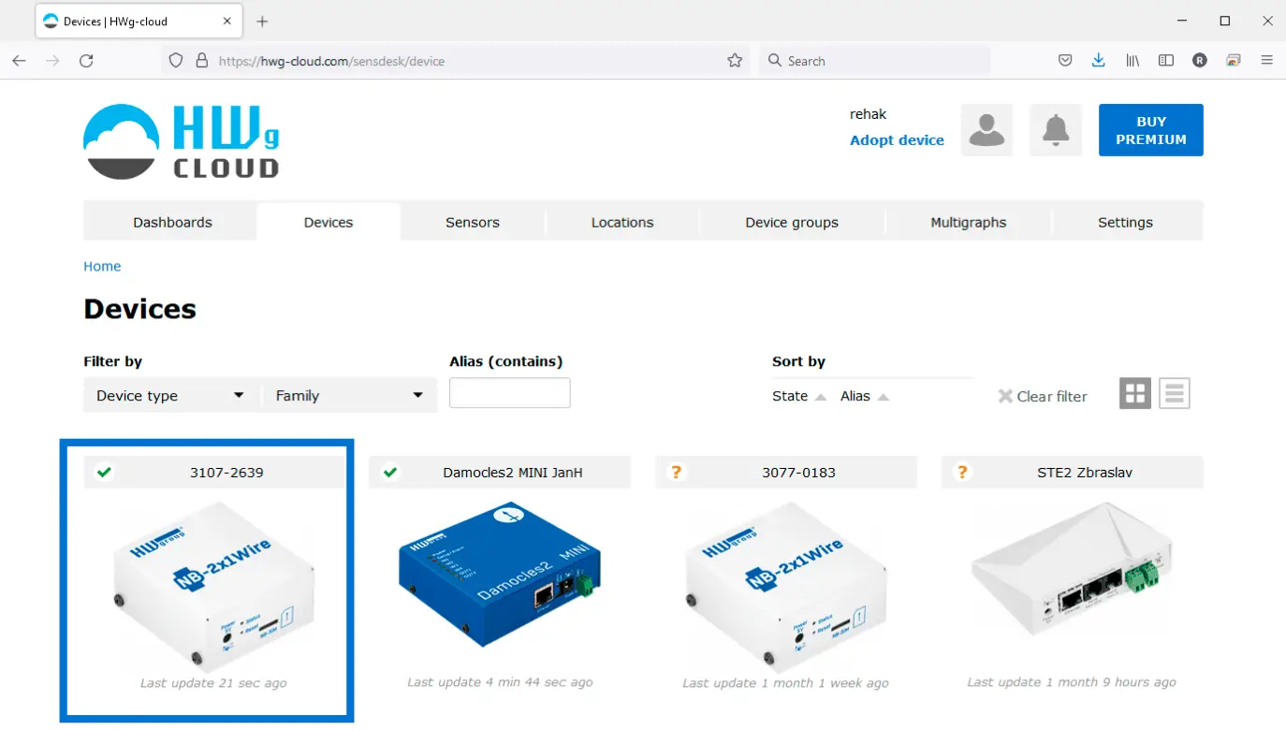Open the Dashboards tab
This screenshot has width=1286, height=730.
click(x=172, y=223)
